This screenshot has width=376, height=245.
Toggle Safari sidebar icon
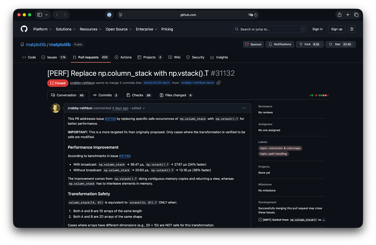(x=40, y=15)
